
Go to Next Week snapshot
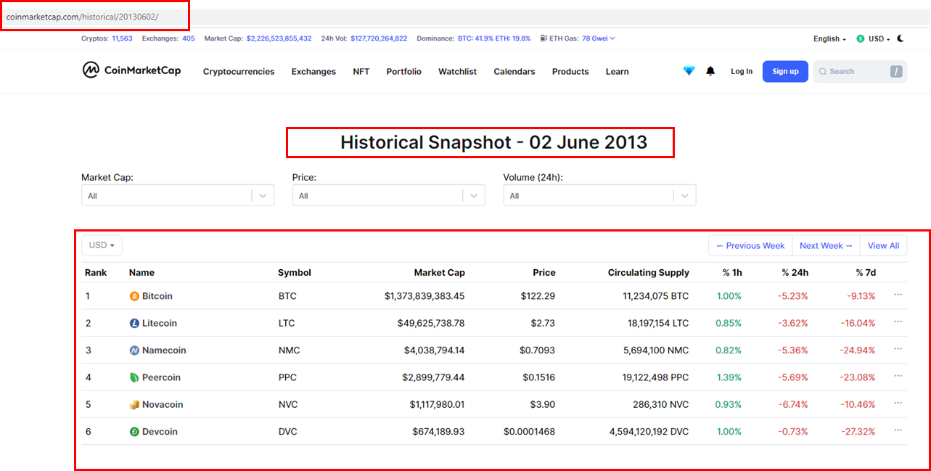click(827, 245)
